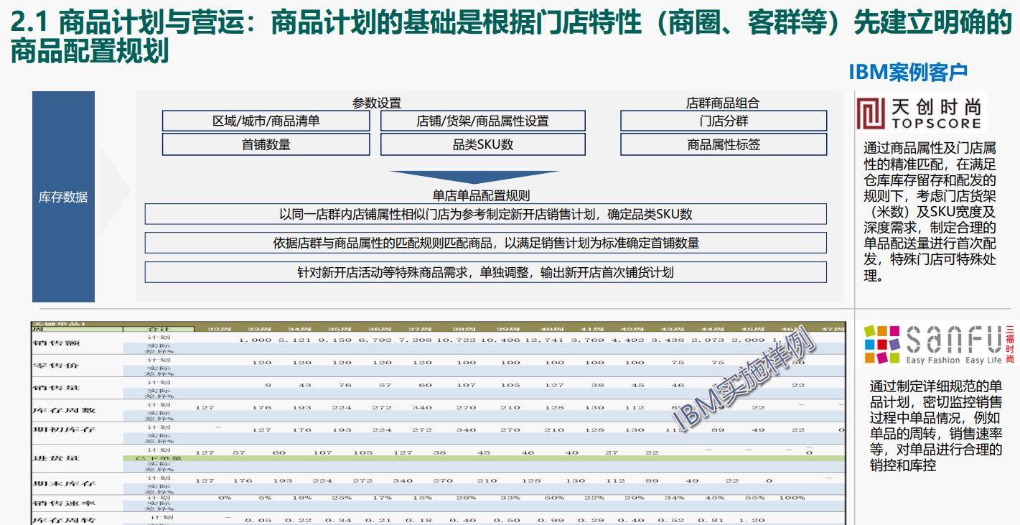The image size is (1020, 525).
Task: Click the Topscore description paragraph about 商品属性及门店属性
Action: pos(930,212)
